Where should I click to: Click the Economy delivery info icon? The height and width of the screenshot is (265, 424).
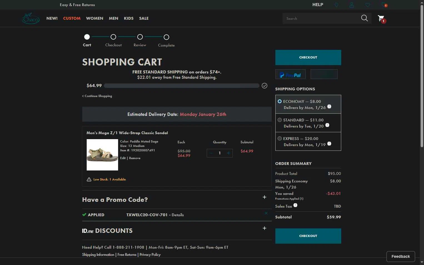[329, 106]
